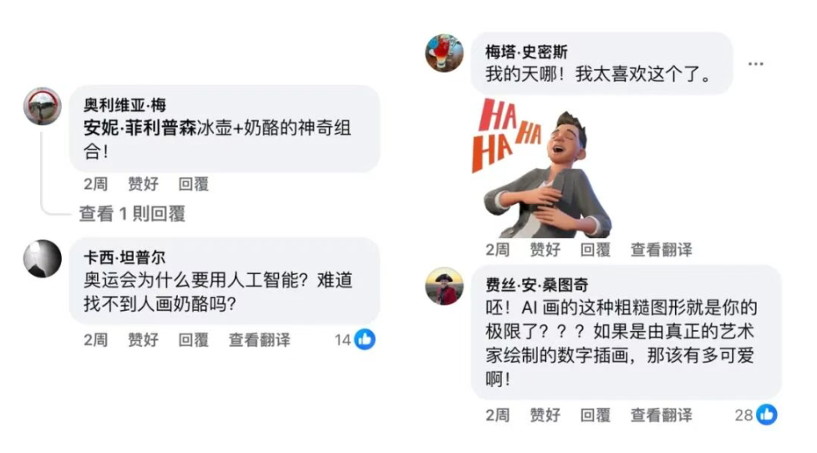Open the tagged name 安妮·菲利普森
The image size is (817, 453).
pyautogui.click(x=140, y=128)
